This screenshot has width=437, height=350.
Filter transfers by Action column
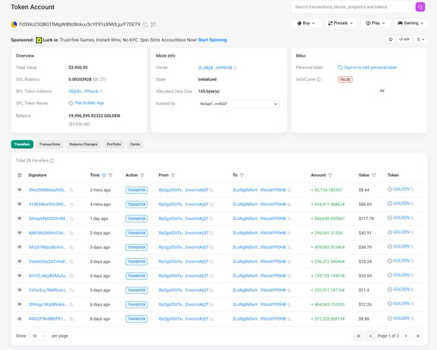click(143, 175)
